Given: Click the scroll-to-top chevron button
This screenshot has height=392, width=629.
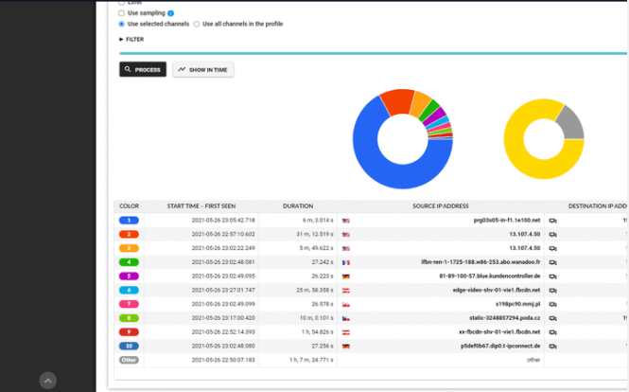Looking at the screenshot, I should point(47,381).
